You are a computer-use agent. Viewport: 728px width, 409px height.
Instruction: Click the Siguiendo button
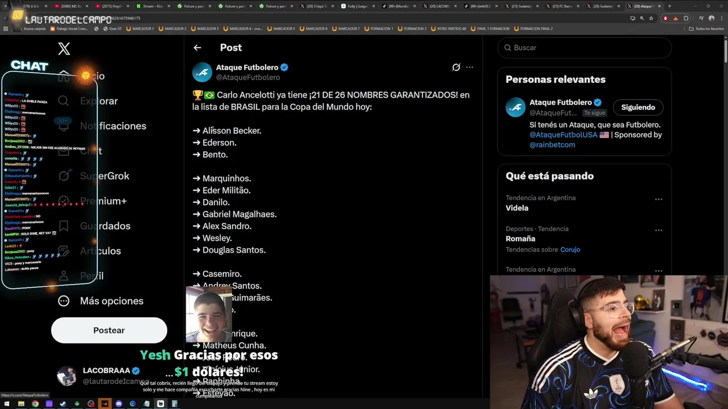click(x=638, y=107)
